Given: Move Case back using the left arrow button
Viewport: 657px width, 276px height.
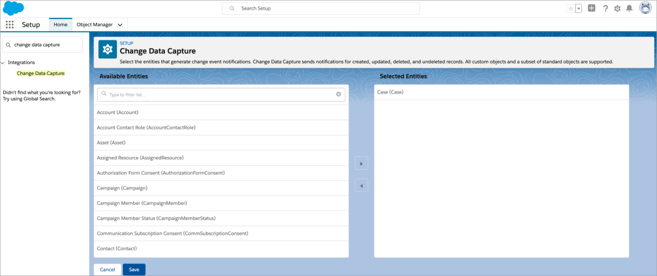Looking at the screenshot, I should click(x=361, y=185).
